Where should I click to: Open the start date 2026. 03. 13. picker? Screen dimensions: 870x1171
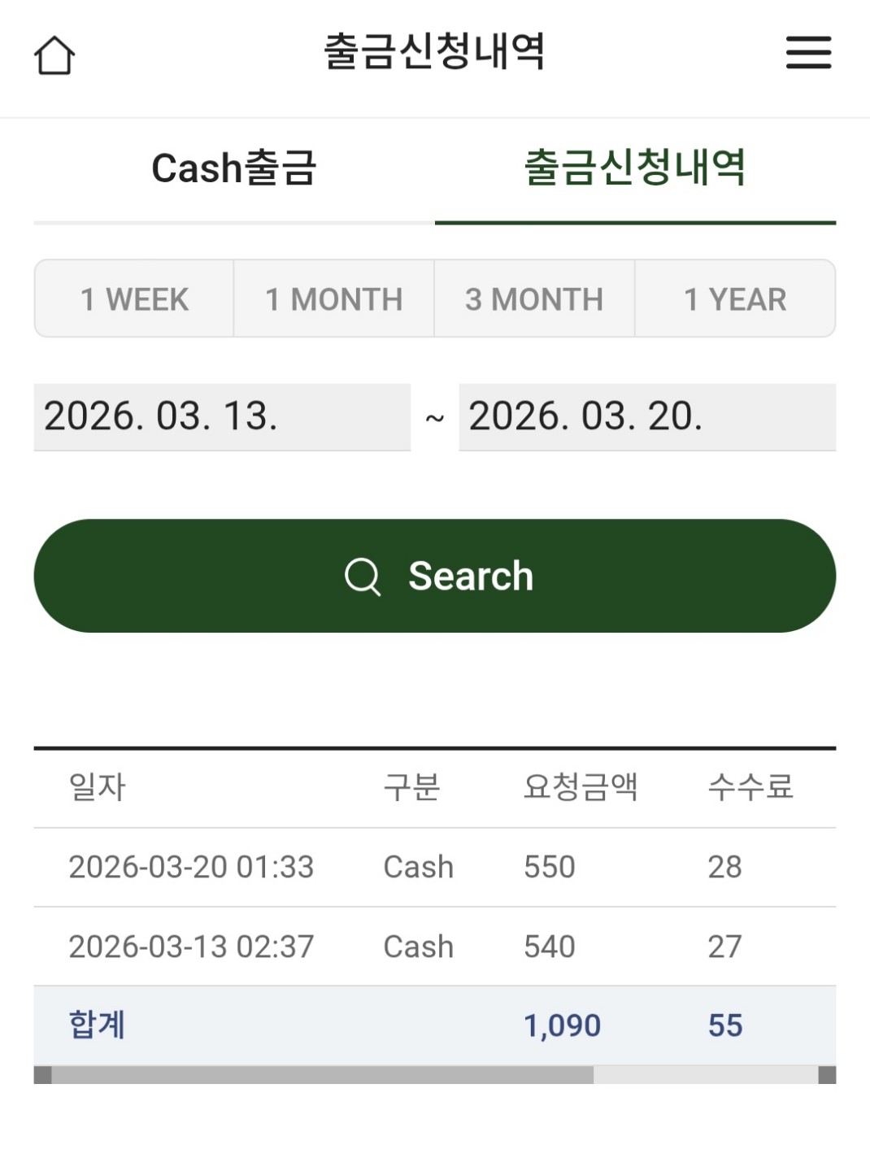point(221,416)
